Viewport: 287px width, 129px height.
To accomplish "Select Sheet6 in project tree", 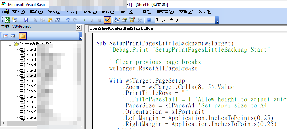I will point(31,102).
